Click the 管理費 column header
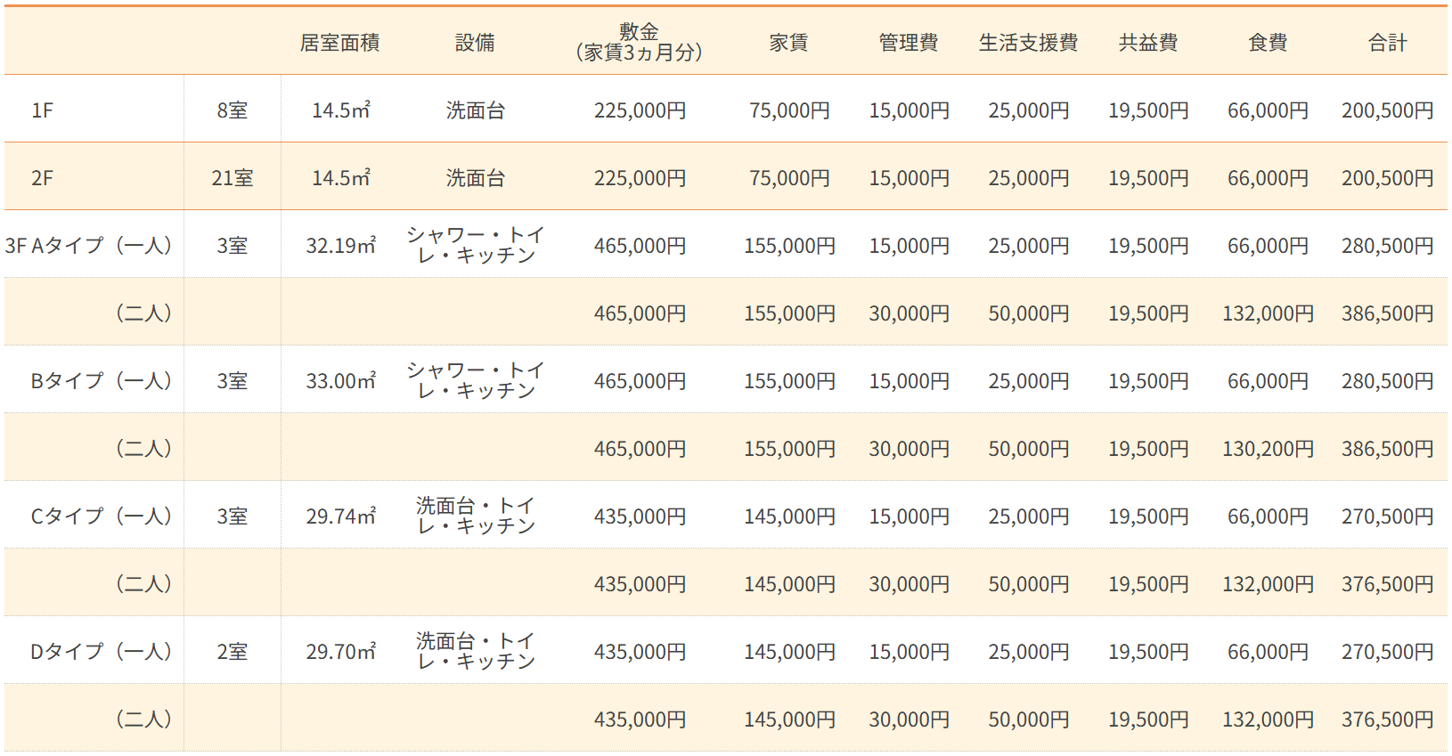This screenshot has height=756, width=1452. [908, 43]
